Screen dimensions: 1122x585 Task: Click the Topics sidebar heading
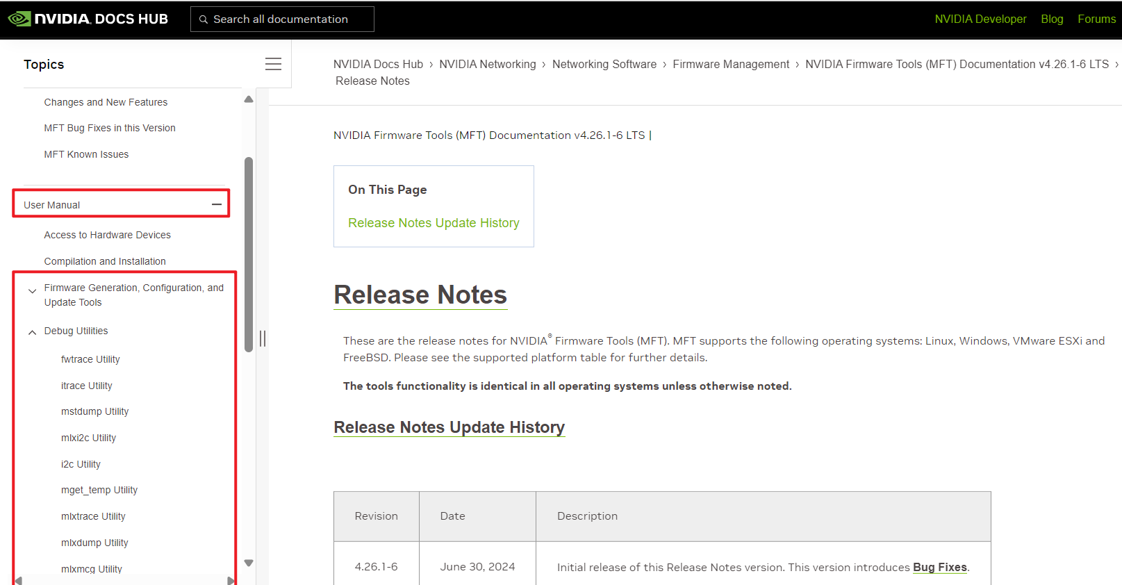(44, 64)
